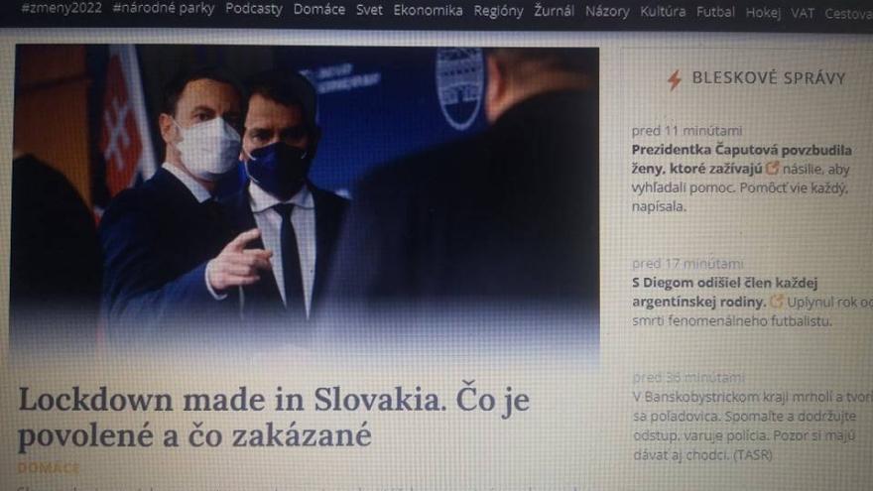Select Žurnál in navigation

click(x=554, y=11)
